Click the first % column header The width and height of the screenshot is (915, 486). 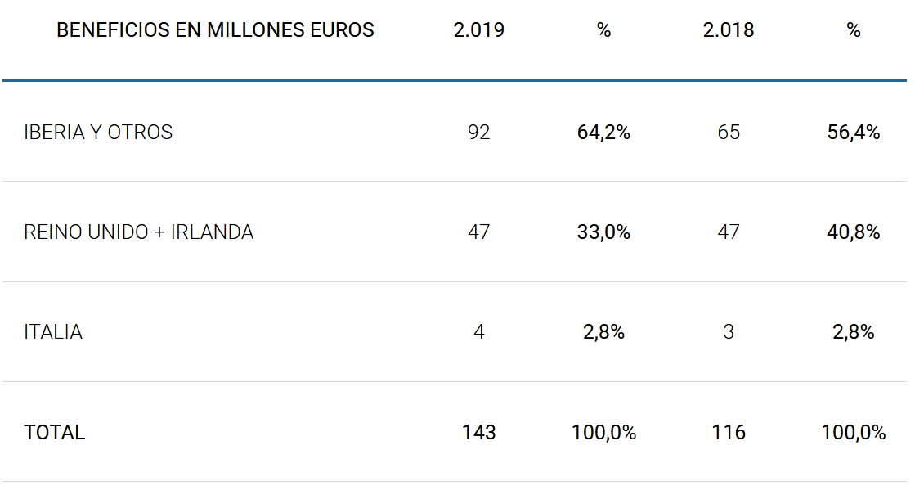tap(603, 30)
